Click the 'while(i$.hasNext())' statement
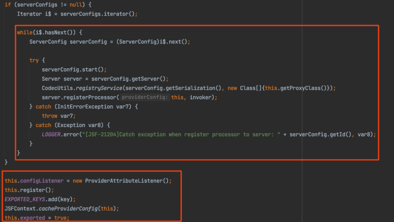 (x=50, y=33)
